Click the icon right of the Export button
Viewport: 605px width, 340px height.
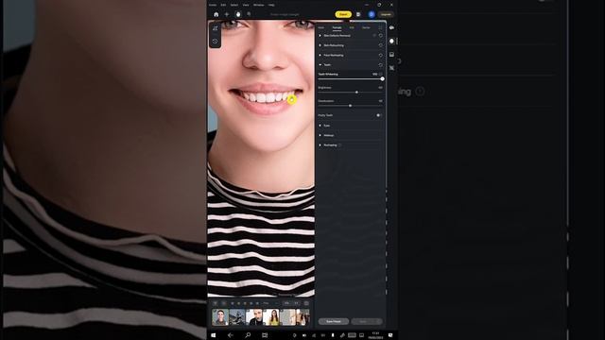[x=358, y=14]
